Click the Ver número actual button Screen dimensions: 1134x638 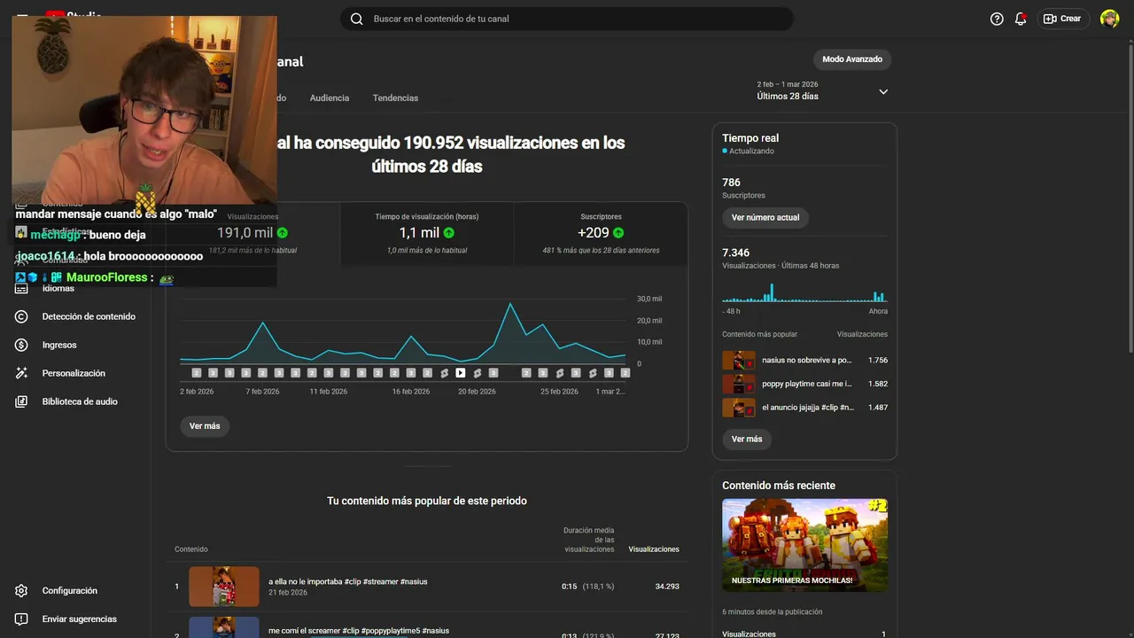(765, 217)
